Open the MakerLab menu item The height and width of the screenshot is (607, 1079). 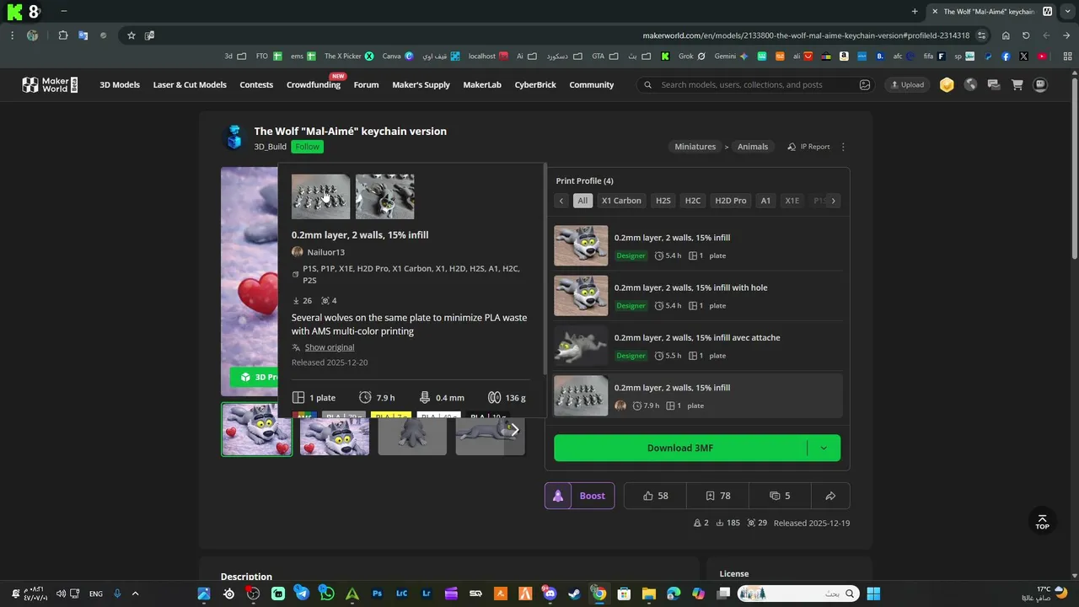482,84
